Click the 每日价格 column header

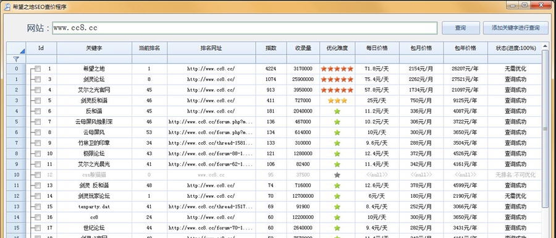[377, 48]
